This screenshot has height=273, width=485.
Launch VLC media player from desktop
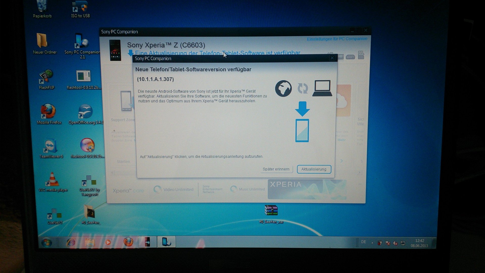click(53, 182)
